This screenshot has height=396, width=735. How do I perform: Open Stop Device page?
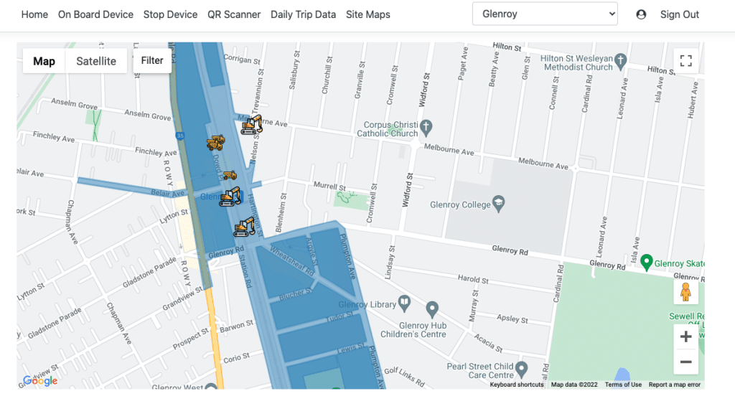pos(170,14)
